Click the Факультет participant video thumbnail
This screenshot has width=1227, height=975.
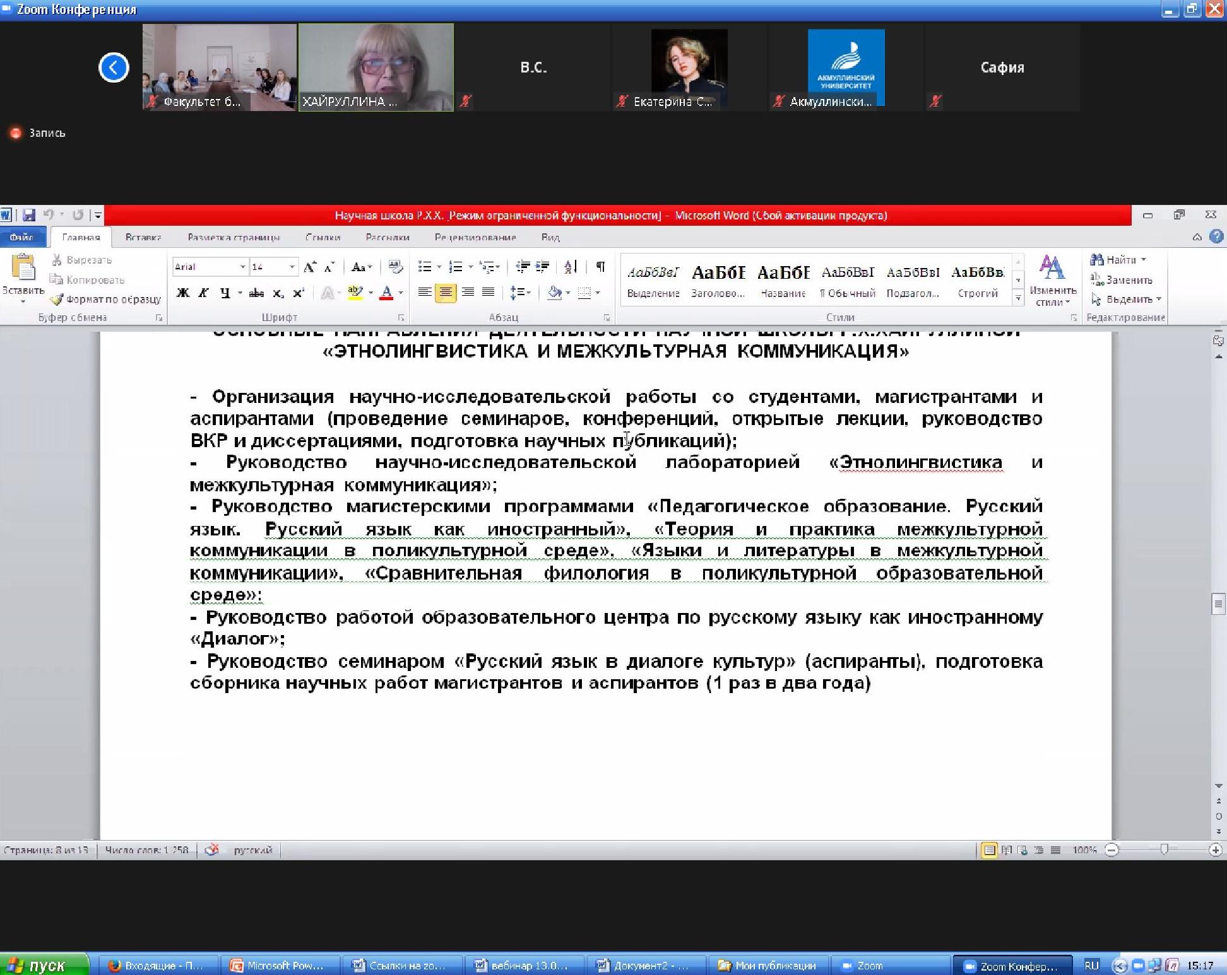[x=219, y=67]
